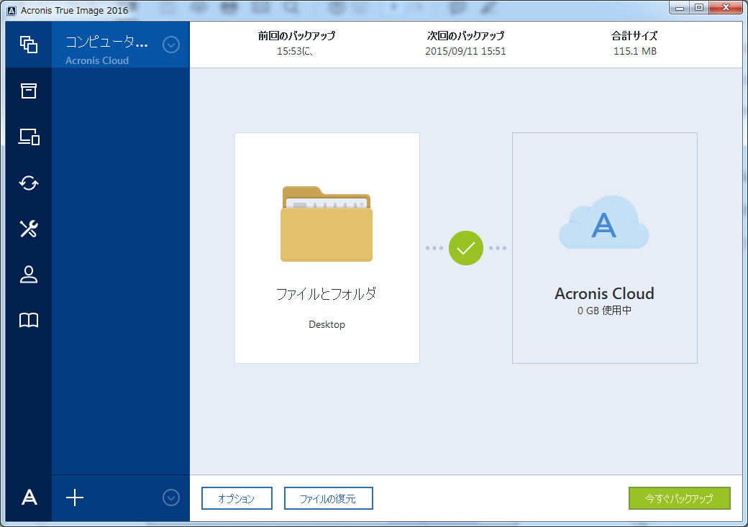The width and height of the screenshot is (748, 527).
Task: Start restore with ファイルの復元 button
Action: (328, 498)
